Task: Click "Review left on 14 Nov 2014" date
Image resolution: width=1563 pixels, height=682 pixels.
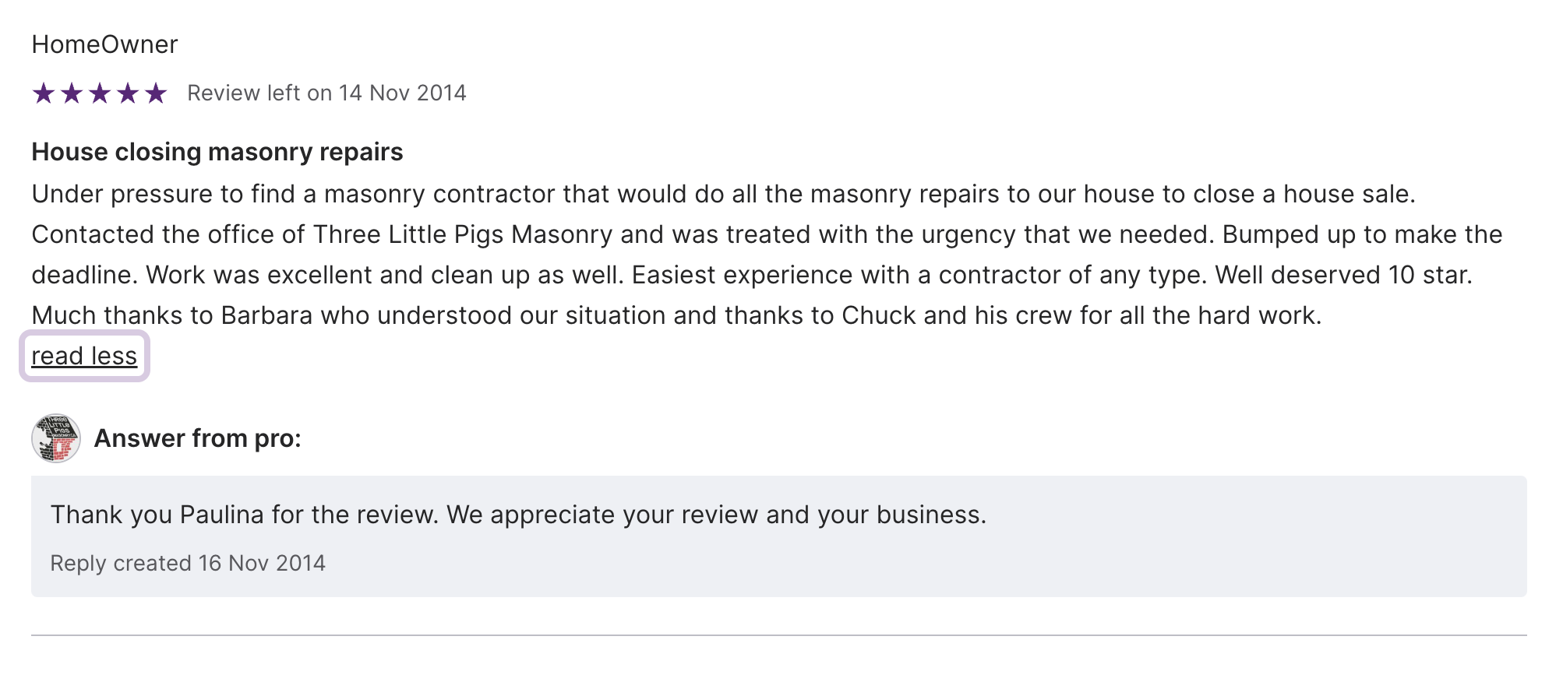Action: 326,93
